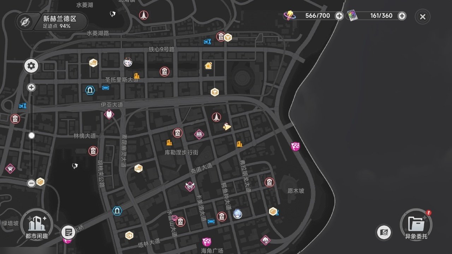
Task: Select pink diamond building marker near 库勒涅步行街
Action: [199, 134]
